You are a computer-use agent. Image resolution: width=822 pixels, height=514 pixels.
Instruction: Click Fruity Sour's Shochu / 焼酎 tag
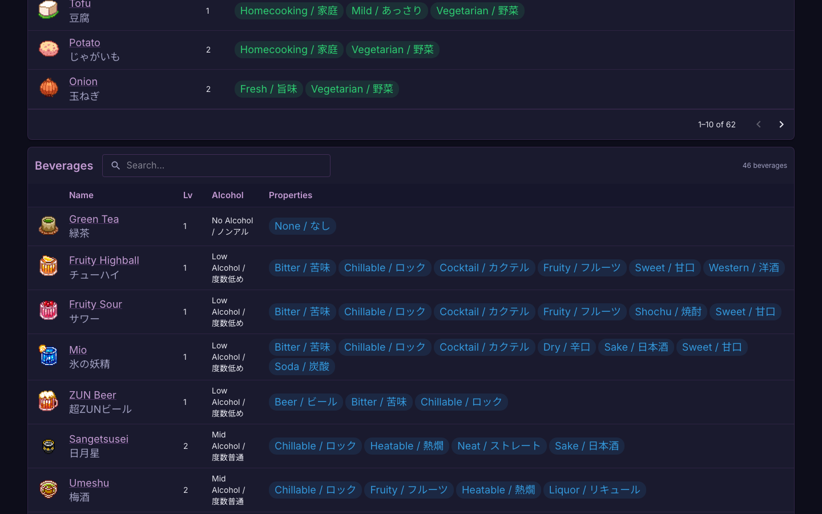668,312
